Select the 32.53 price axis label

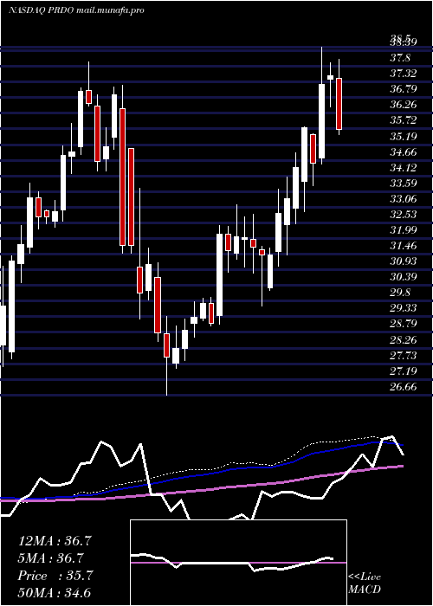coord(404,215)
